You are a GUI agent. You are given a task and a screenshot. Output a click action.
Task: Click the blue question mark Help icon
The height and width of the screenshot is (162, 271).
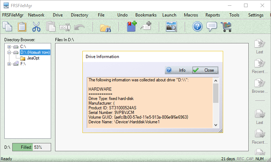pyautogui.click(x=197, y=27)
